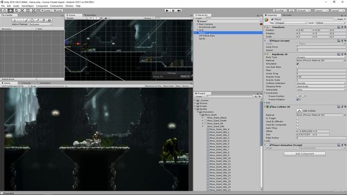
Task: Enable the Is Trigger checkbox
Action: click(298, 118)
